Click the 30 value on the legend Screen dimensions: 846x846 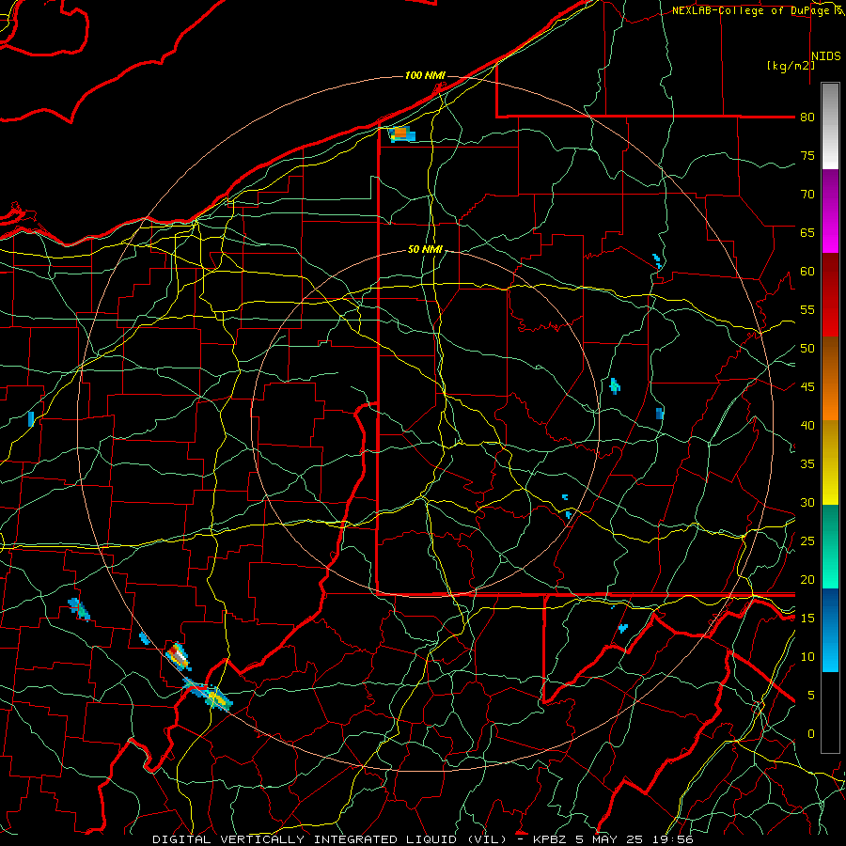tap(807, 502)
